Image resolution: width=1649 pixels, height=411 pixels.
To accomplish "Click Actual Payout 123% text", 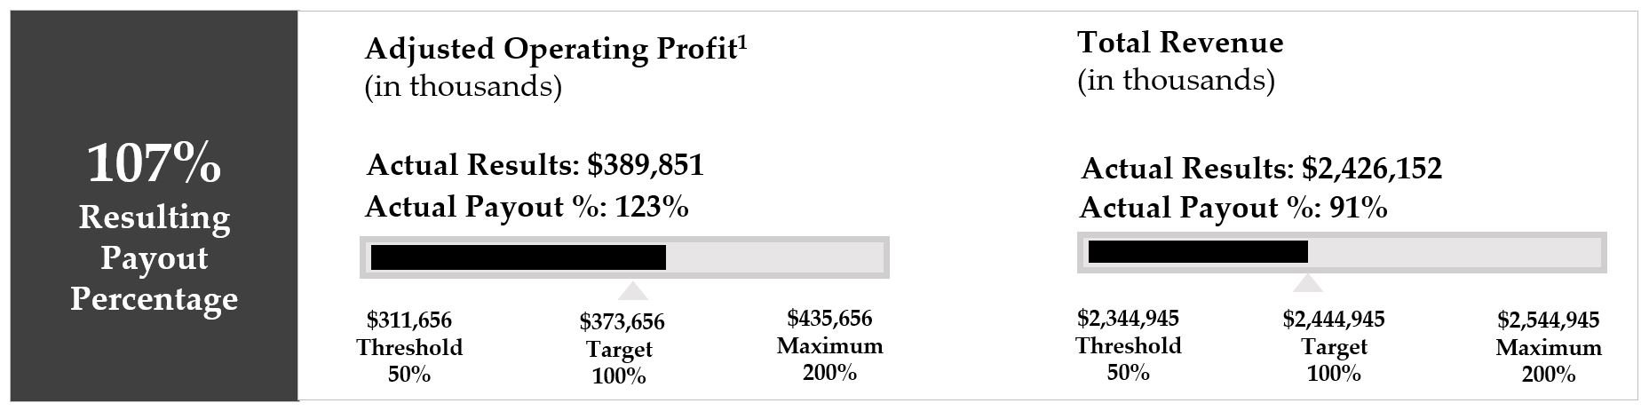I will coord(527,207).
